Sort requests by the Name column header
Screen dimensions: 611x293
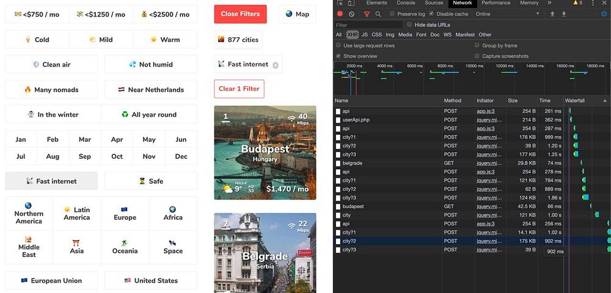pos(388,100)
